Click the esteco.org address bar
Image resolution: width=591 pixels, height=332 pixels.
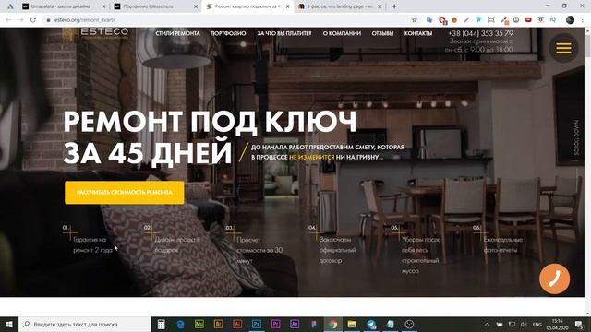[226, 20]
